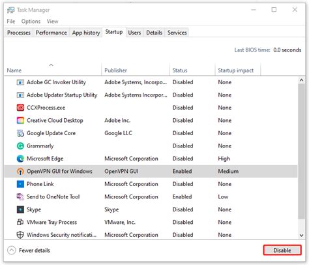309x265 pixels.
Task: Click the Disable button
Action: pyautogui.click(x=282, y=250)
